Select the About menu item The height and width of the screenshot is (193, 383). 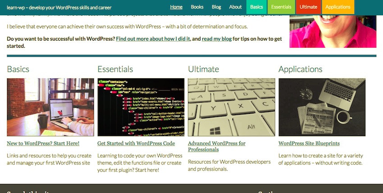[x=235, y=7]
